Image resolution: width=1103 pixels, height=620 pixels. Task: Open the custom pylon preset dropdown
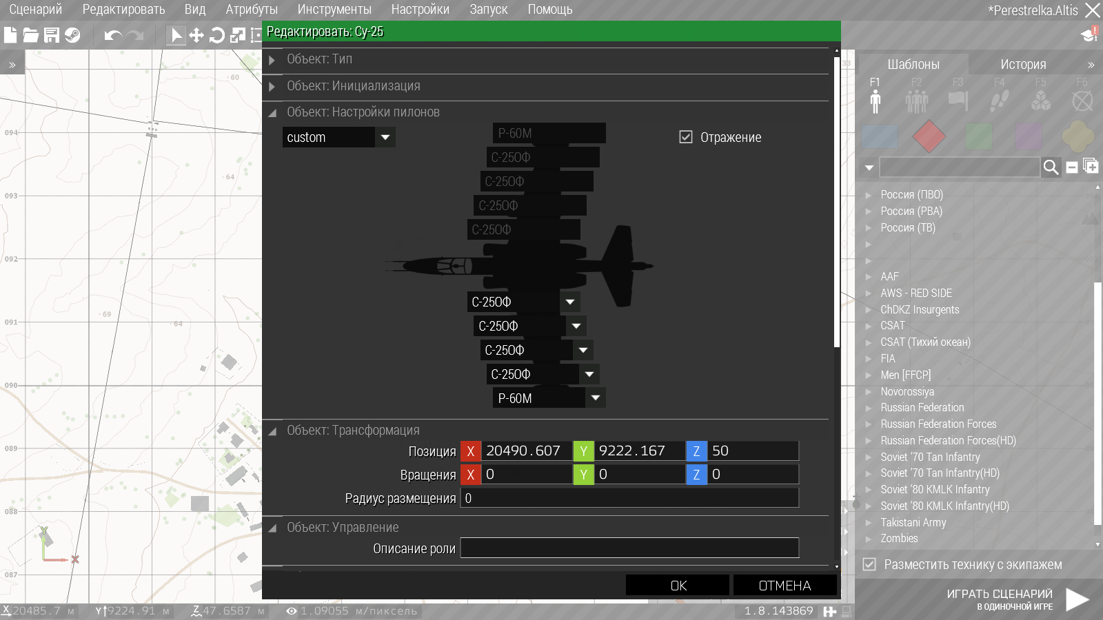pos(385,137)
